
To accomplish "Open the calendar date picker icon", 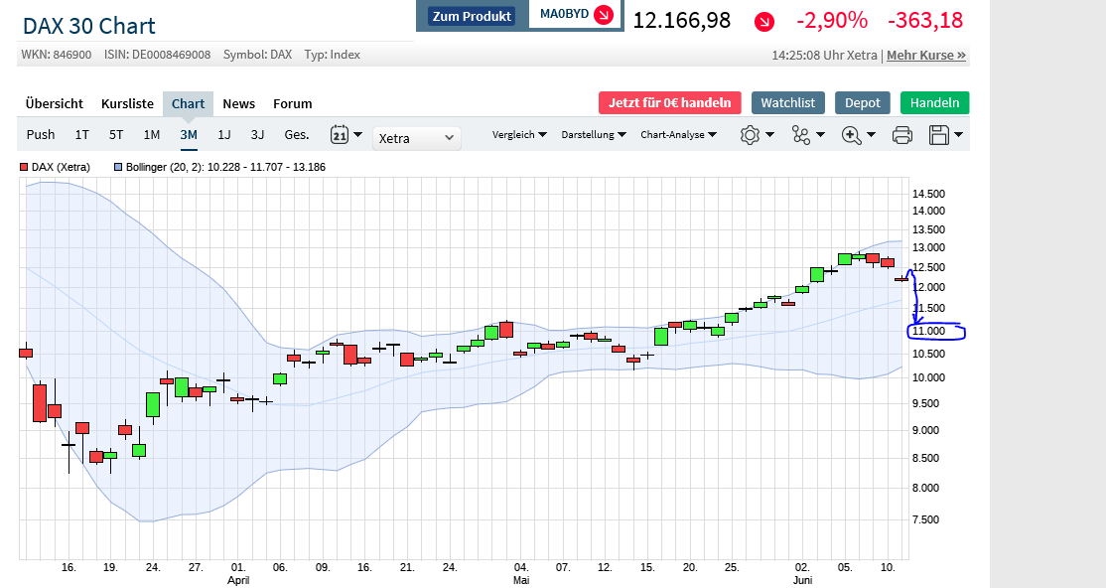I will 340,134.
